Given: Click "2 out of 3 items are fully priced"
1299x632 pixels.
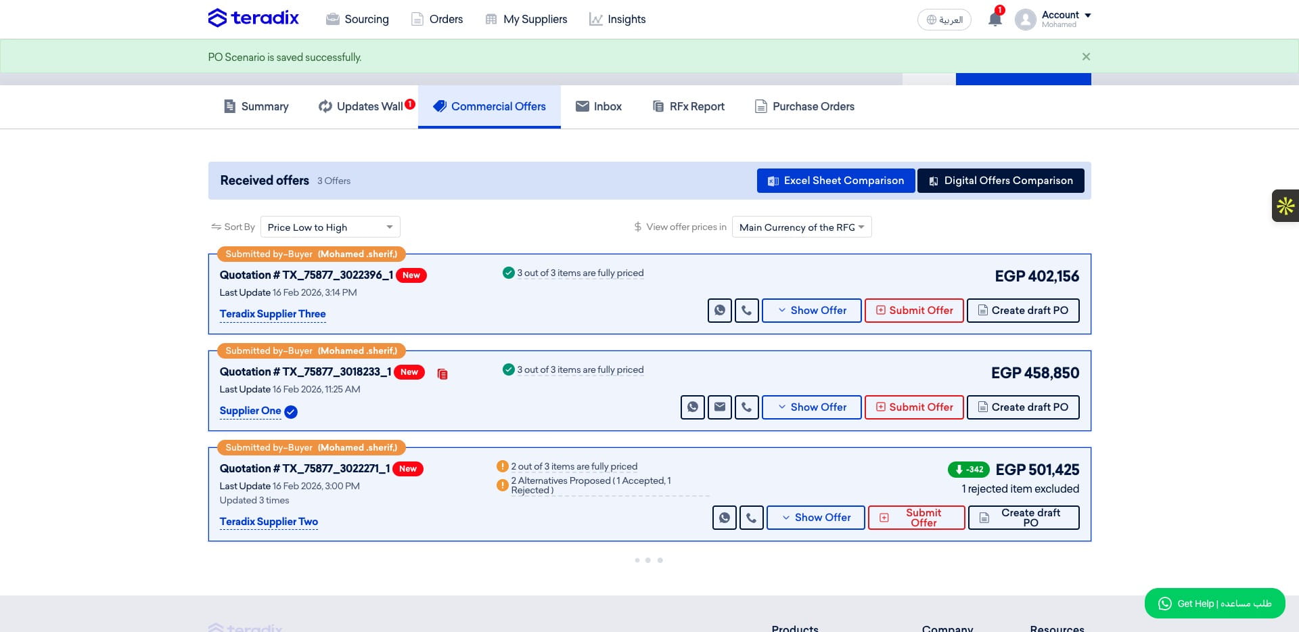Looking at the screenshot, I should pos(574,466).
